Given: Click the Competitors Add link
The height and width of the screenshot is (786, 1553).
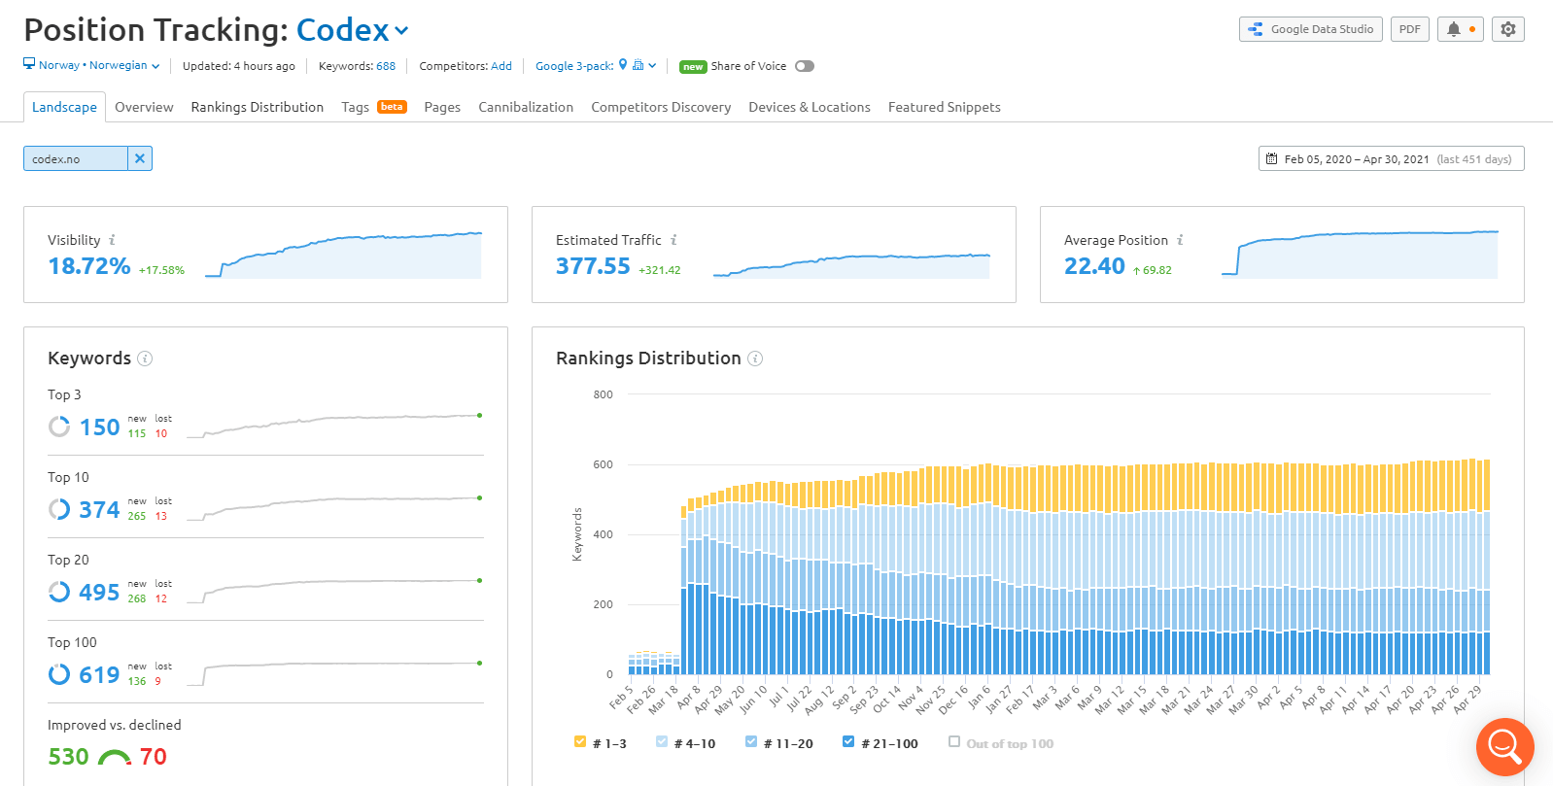Looking at the screenshot, I should [501, 66].
